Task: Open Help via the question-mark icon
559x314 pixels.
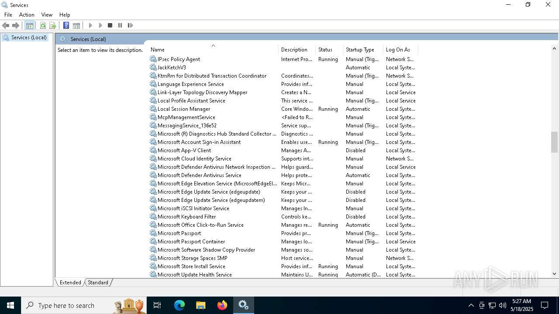Action: coord(66,25)
